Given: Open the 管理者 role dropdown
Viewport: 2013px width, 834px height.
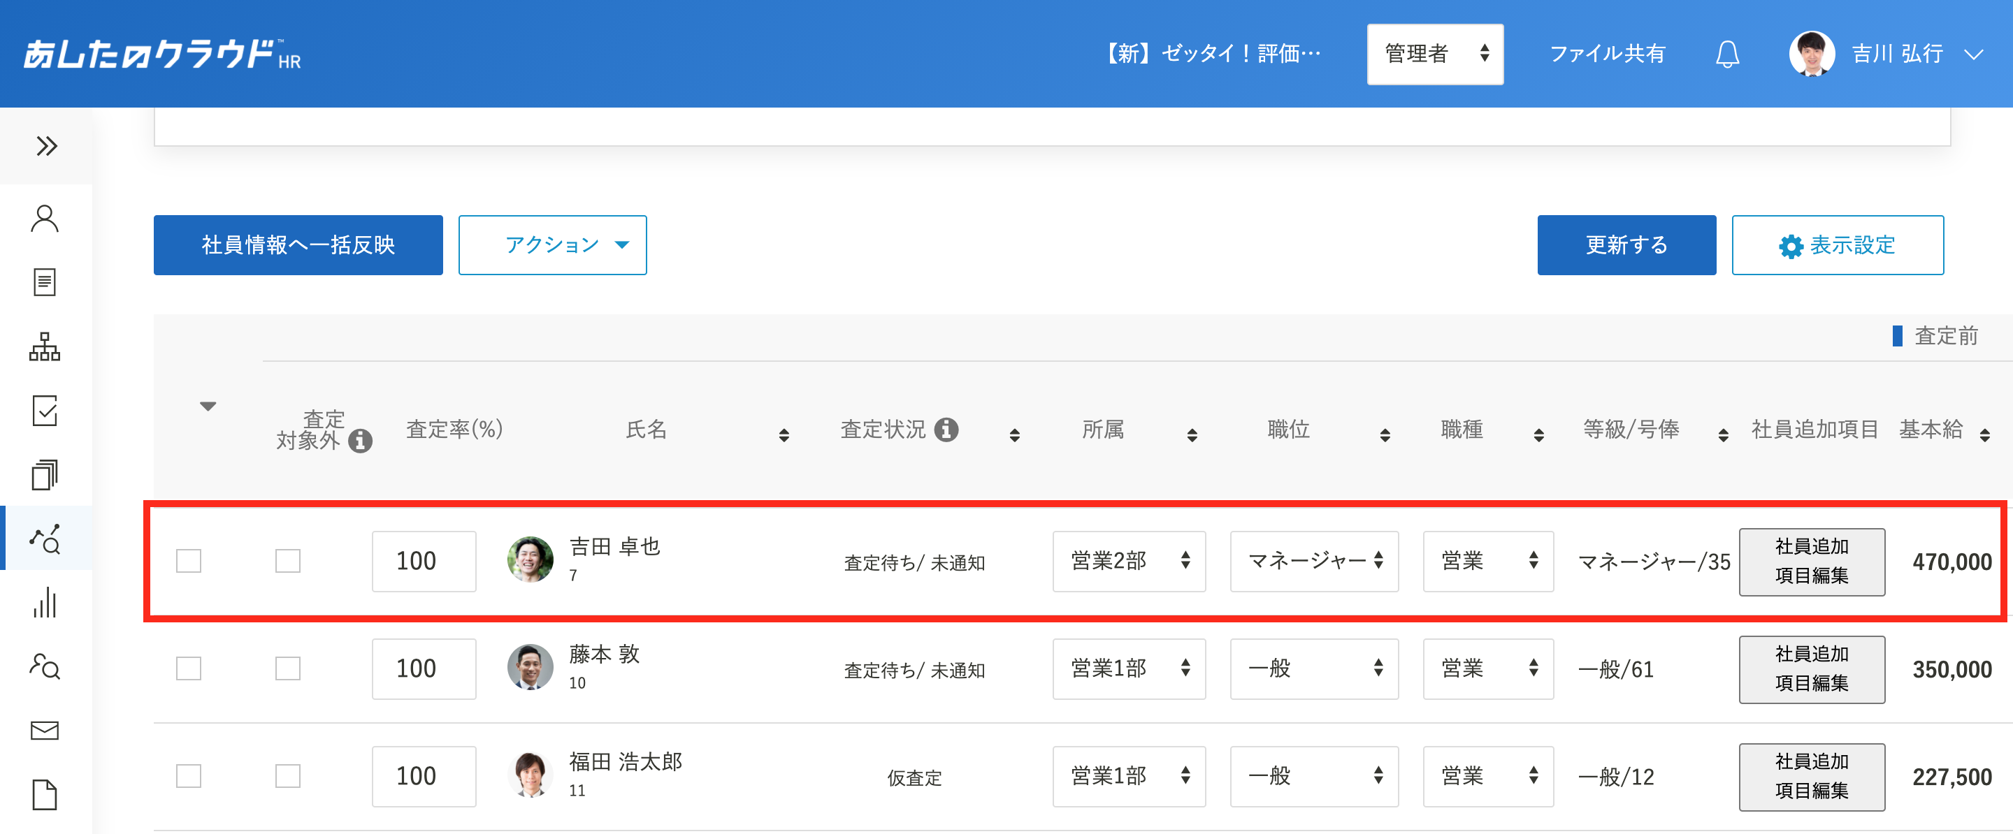Looking at the screenshot, I should pos(1435,54).
